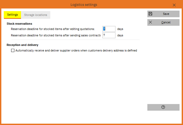This screenshot has width=183, height=125.
Task: Switch to the Storage locations tab
Action: point(36,15)
